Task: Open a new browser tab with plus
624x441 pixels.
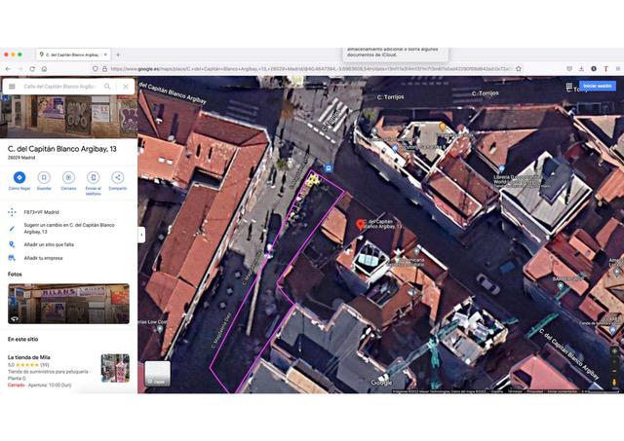Action: (x=118, y=55)
